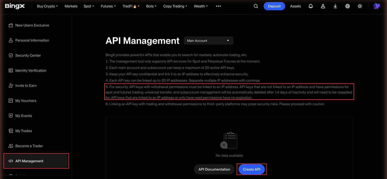Open Security Center in sidebar

[36, 55]
